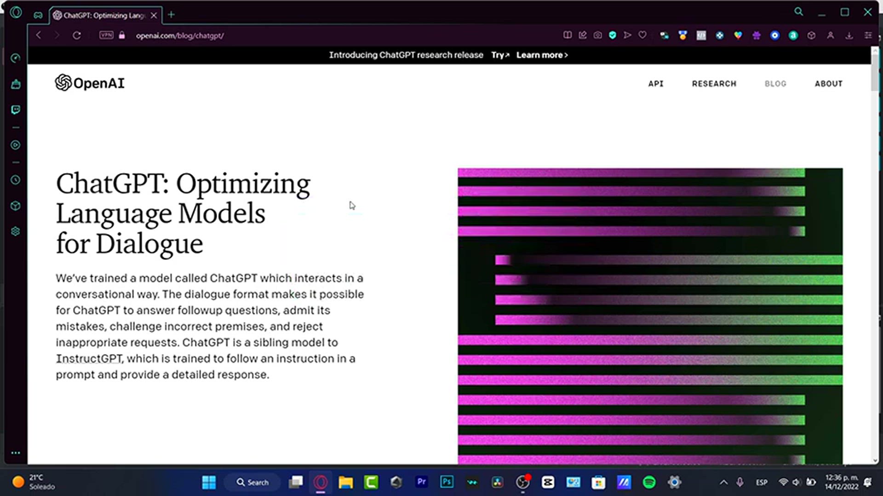Take a snapshot with camera icon
The image size is (883, 496).
(x=597, y=35)
